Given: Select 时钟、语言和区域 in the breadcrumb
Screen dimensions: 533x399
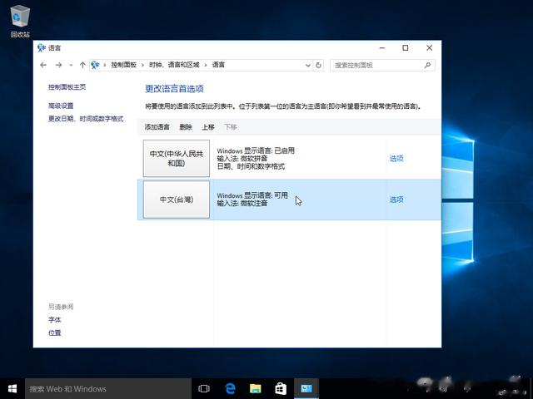Looking at the screenshot, I should [174, 65].
